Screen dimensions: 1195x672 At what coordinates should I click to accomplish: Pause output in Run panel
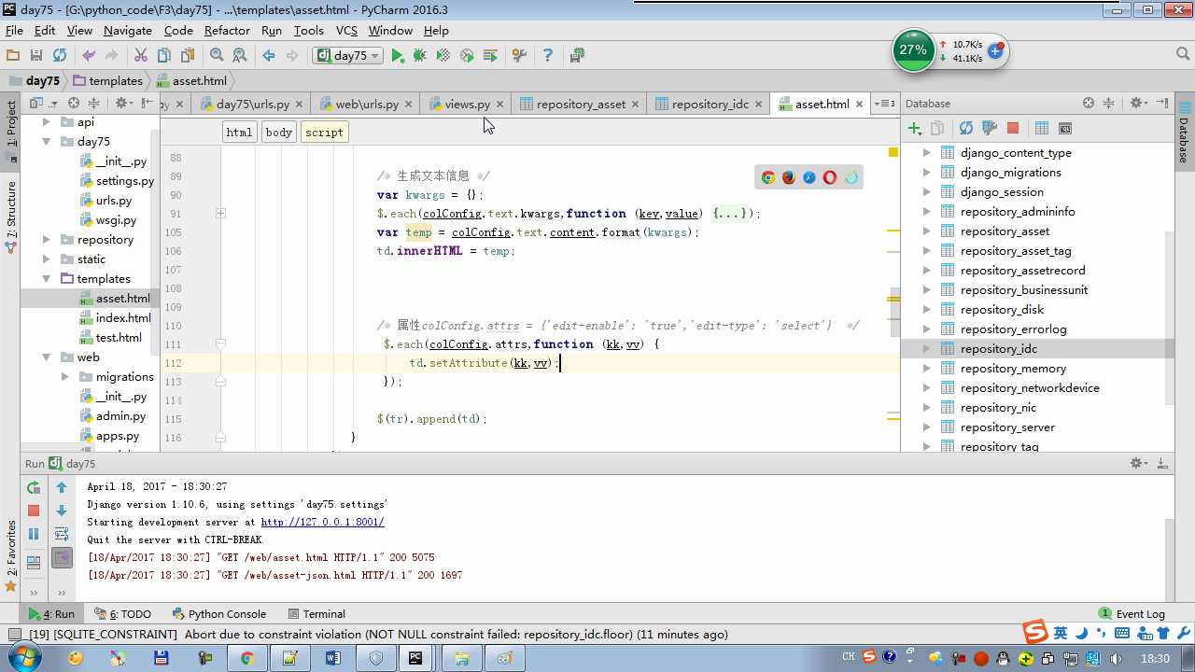pos(34,534)
